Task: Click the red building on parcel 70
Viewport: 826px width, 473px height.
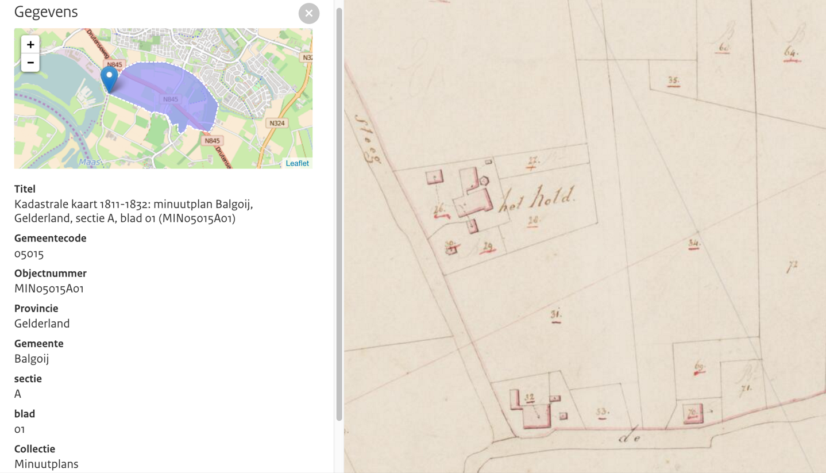Action: coord(693,413)
